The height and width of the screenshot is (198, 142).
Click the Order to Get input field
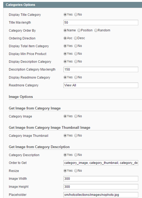101,163
